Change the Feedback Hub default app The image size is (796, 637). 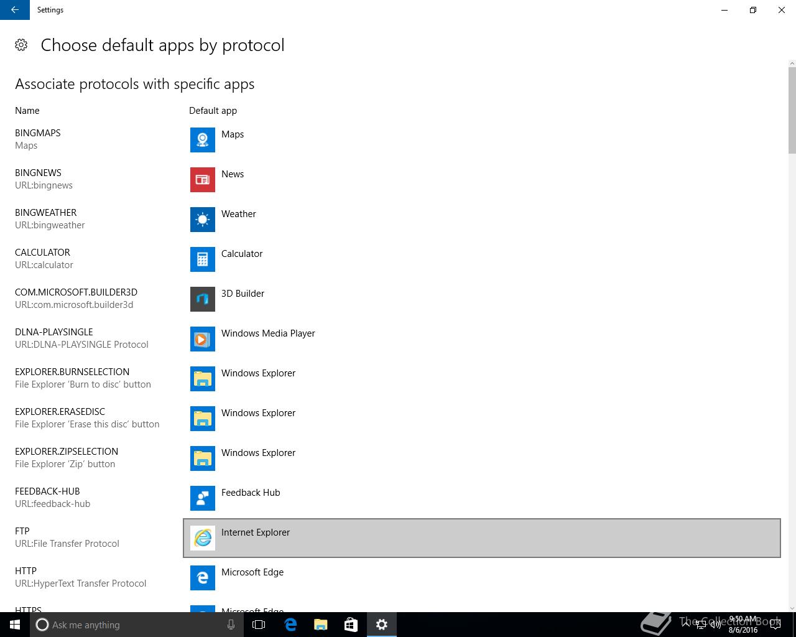coord(482,498)
